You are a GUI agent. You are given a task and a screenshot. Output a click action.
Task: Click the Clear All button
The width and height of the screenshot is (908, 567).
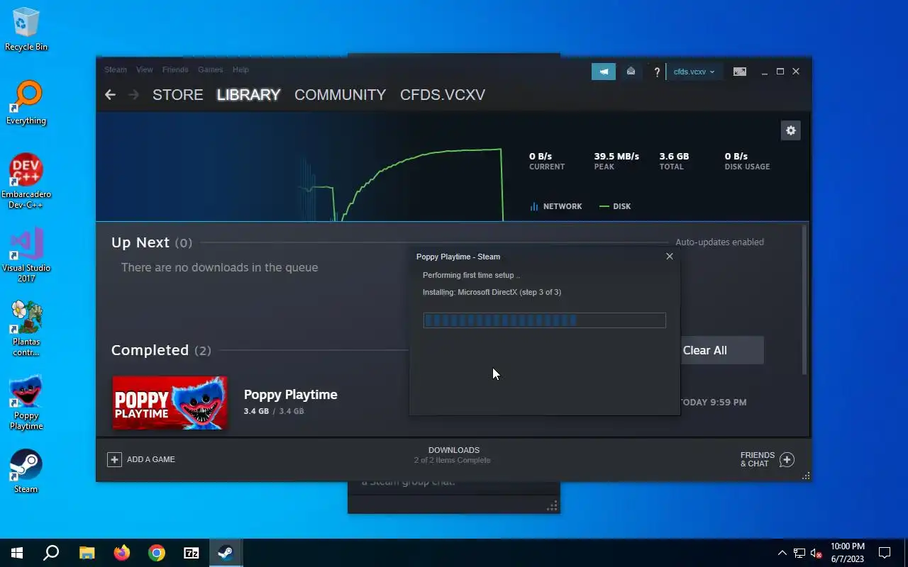[722, 350]
